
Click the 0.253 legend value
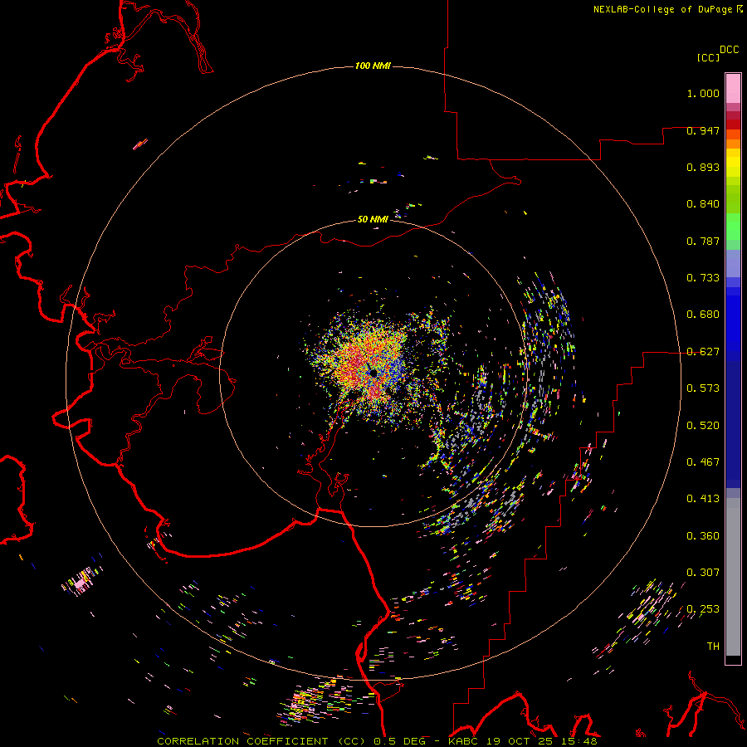tap(703, 609)
